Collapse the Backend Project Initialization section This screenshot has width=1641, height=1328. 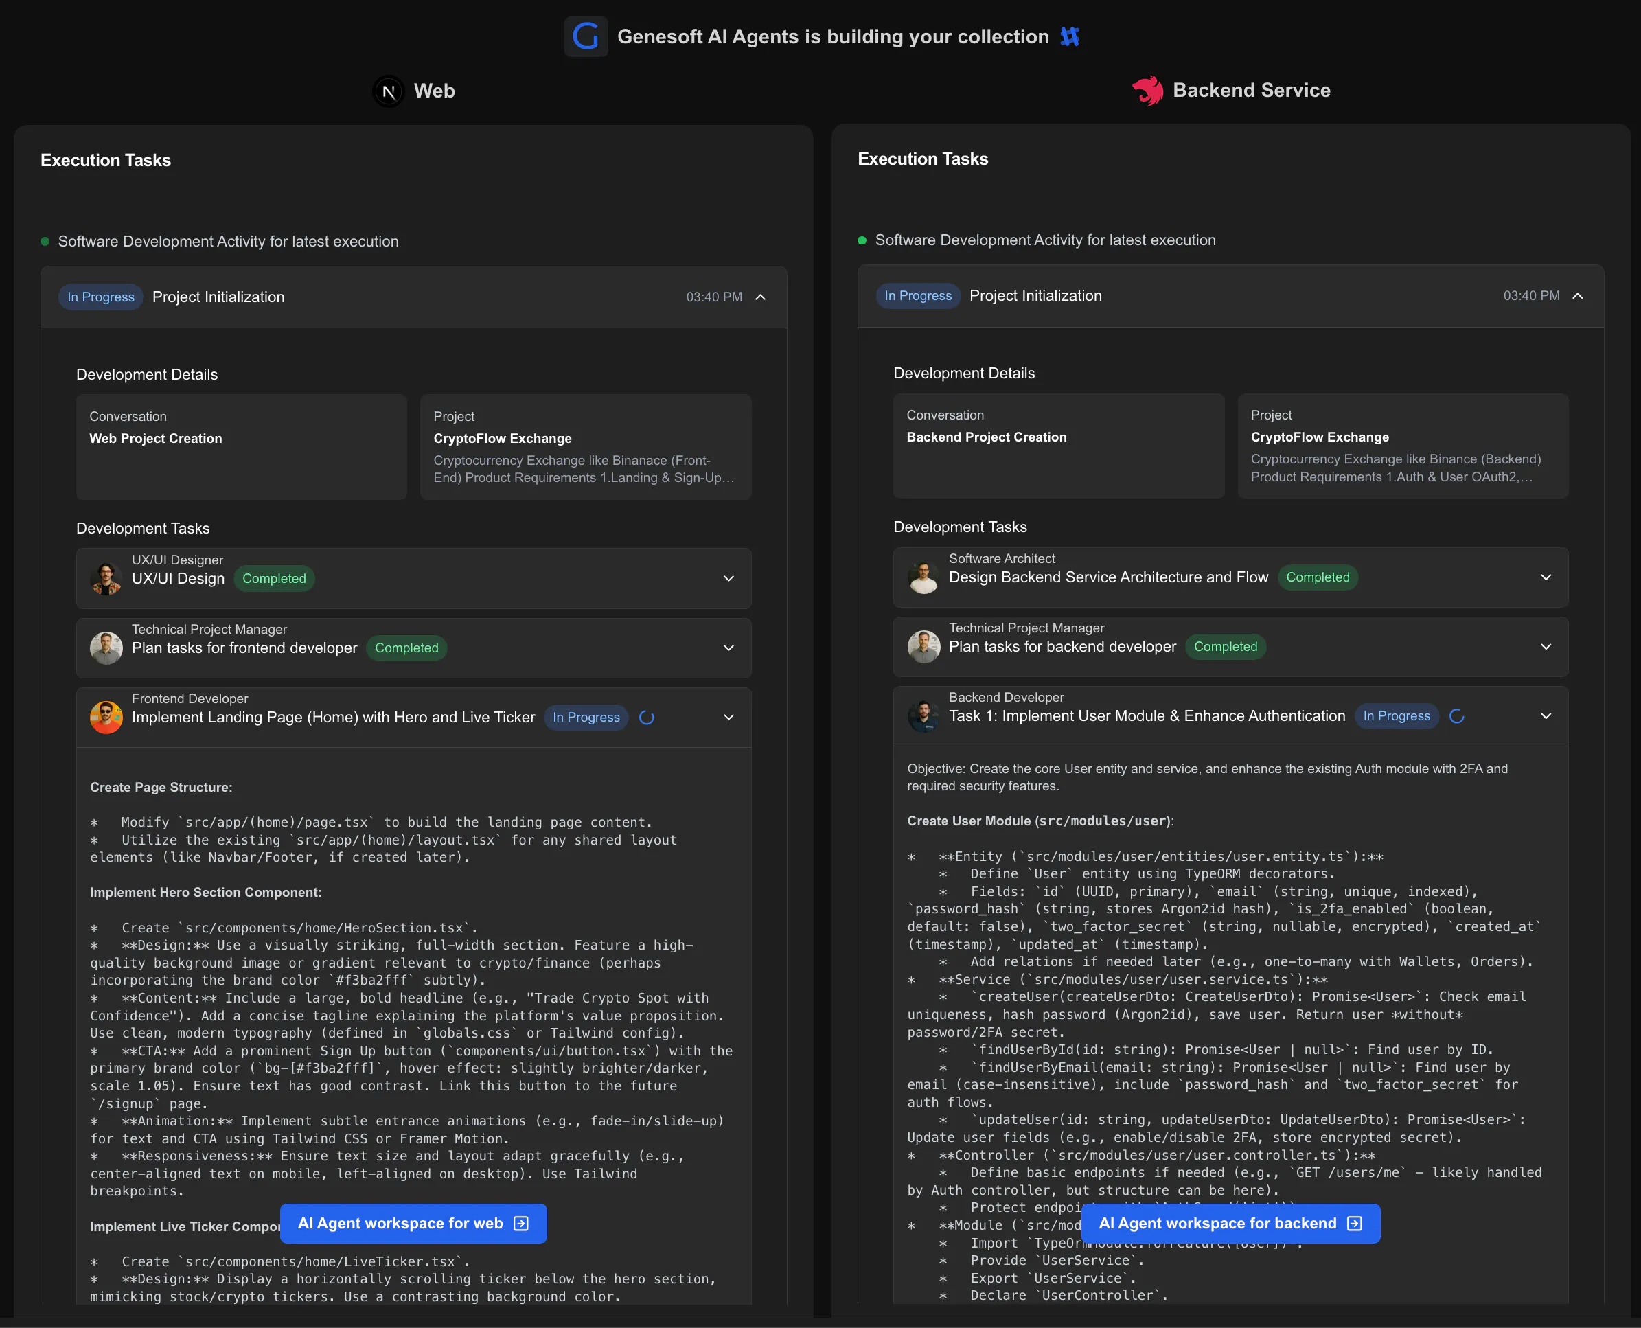tap(1578, 296)
